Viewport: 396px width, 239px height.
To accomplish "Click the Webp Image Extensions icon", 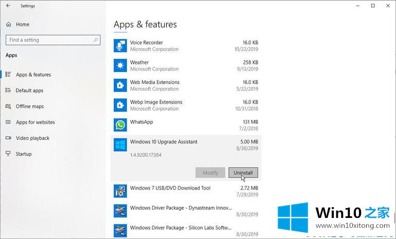I will click(x=120, y=105).
